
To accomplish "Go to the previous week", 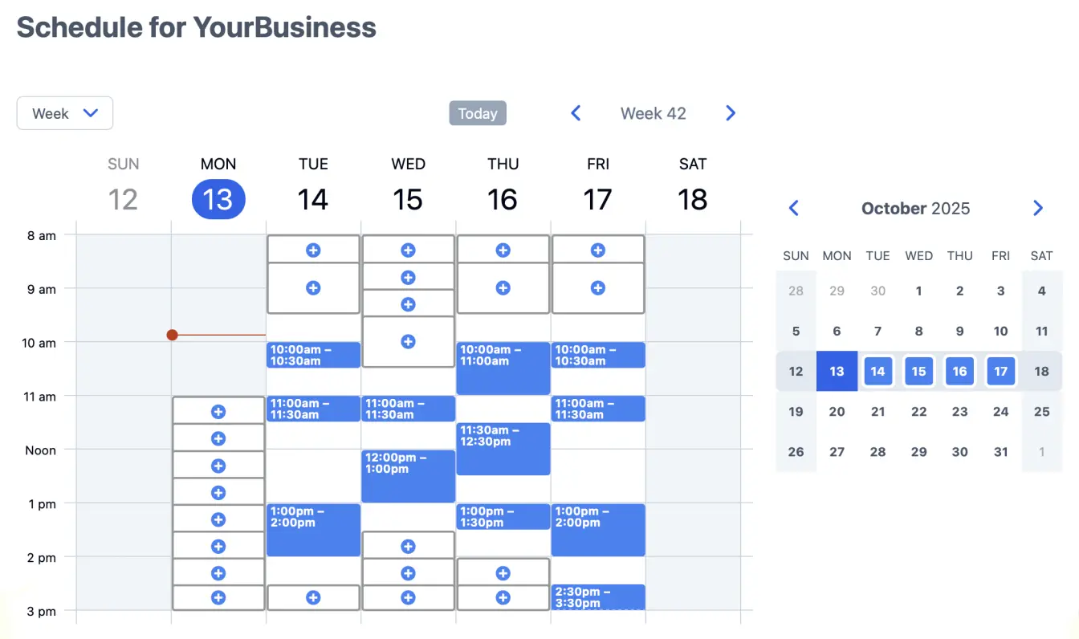I will click(x=576, y=113).
